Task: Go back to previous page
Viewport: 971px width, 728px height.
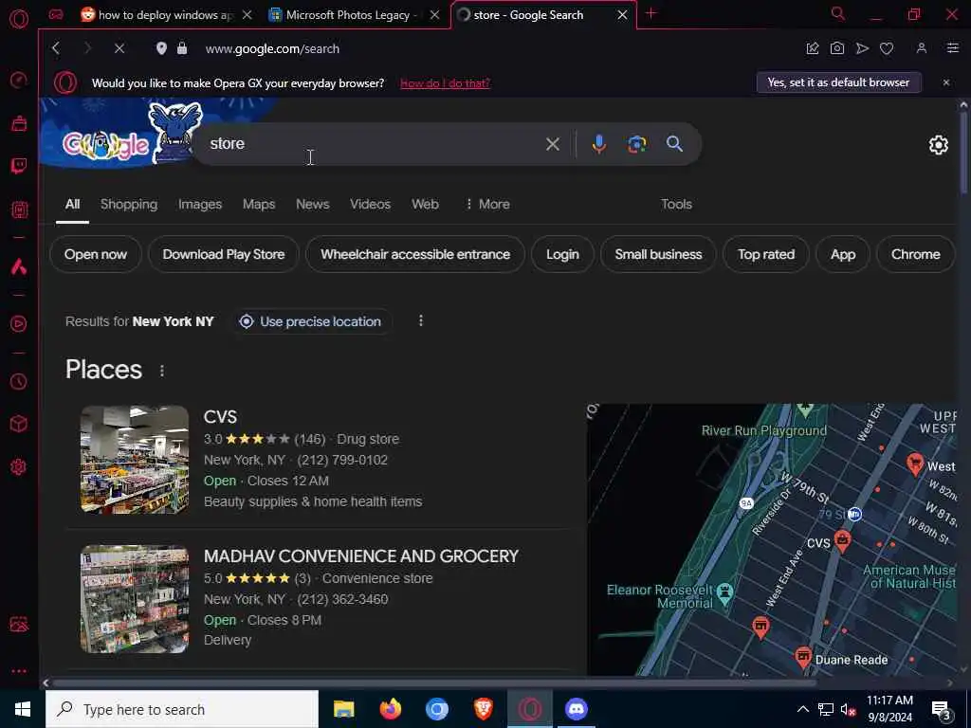Action: click(x=56, y=48)
